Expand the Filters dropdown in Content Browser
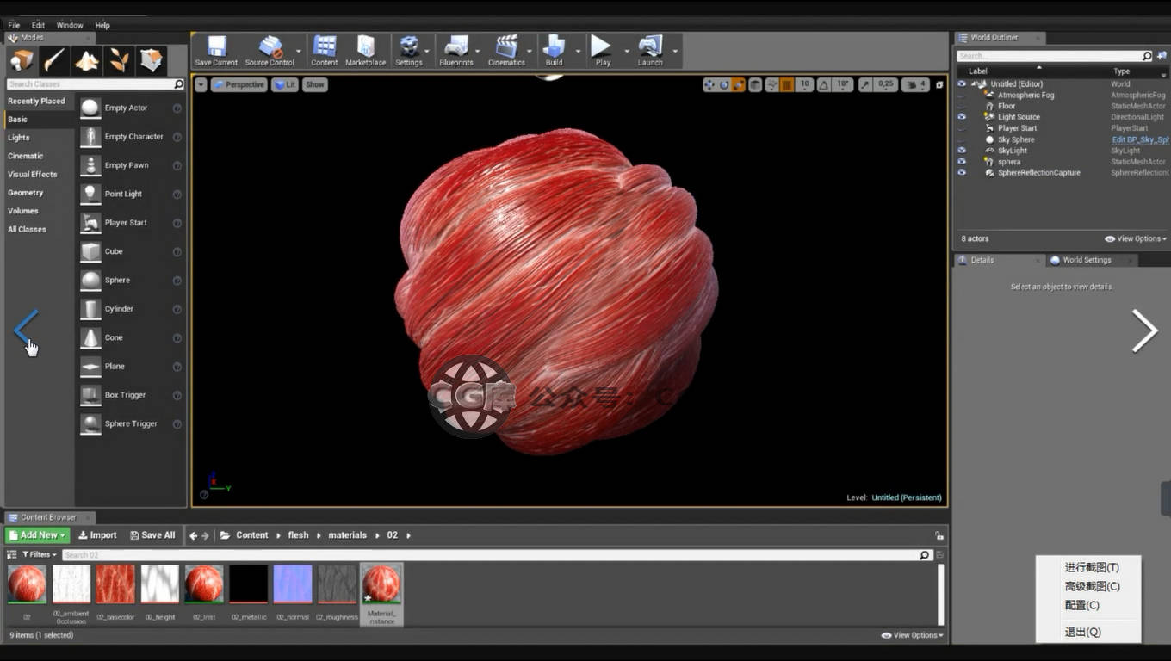1171x661 pixels. 40,555
